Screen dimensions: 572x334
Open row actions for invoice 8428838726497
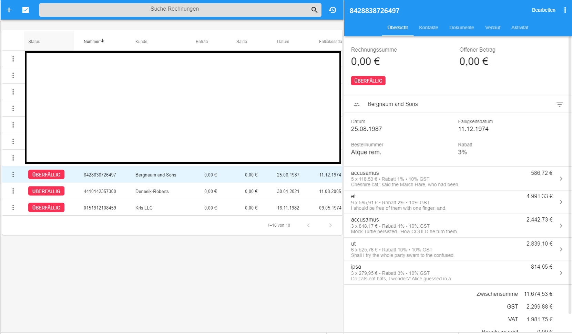point(13,174)
